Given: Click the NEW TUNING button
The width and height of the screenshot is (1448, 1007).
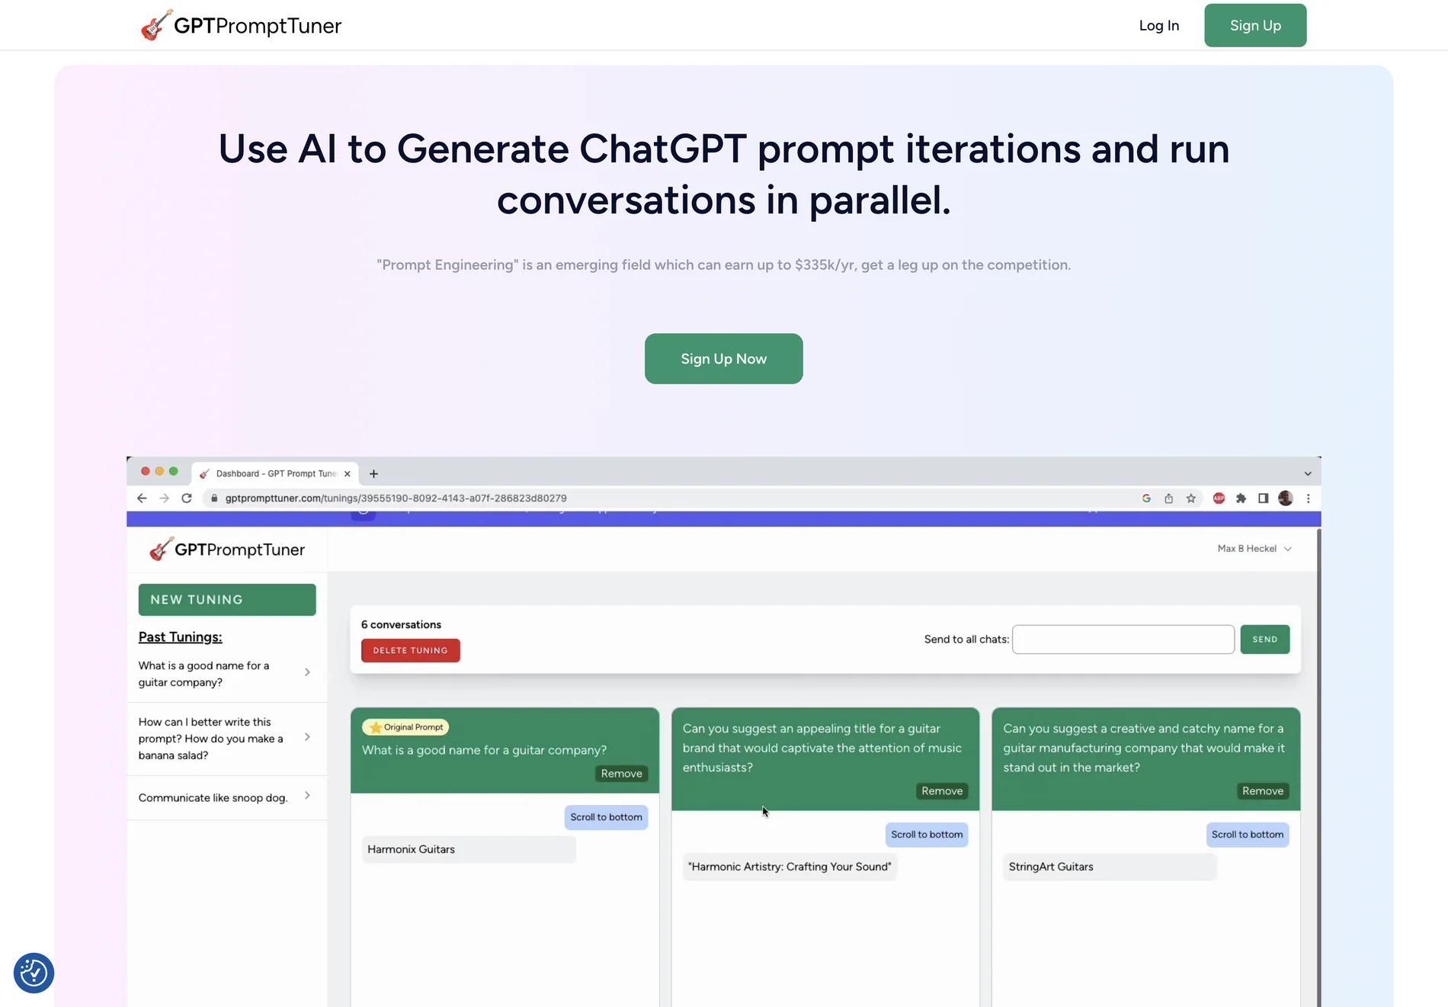Looking at the screenshot, I should point(227,599).
